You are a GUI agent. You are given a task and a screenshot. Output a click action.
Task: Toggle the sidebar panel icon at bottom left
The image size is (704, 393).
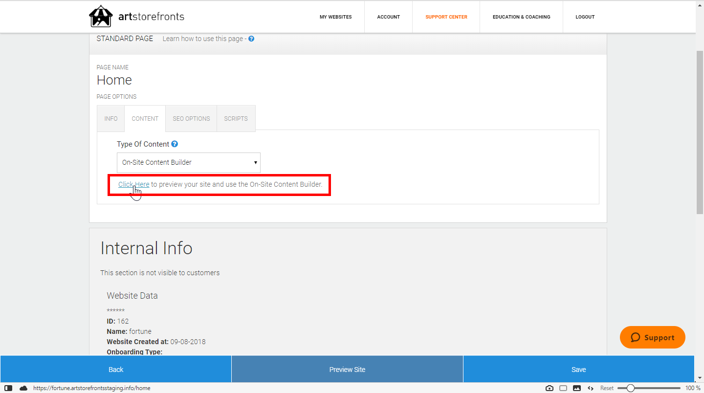pos(8,388)
